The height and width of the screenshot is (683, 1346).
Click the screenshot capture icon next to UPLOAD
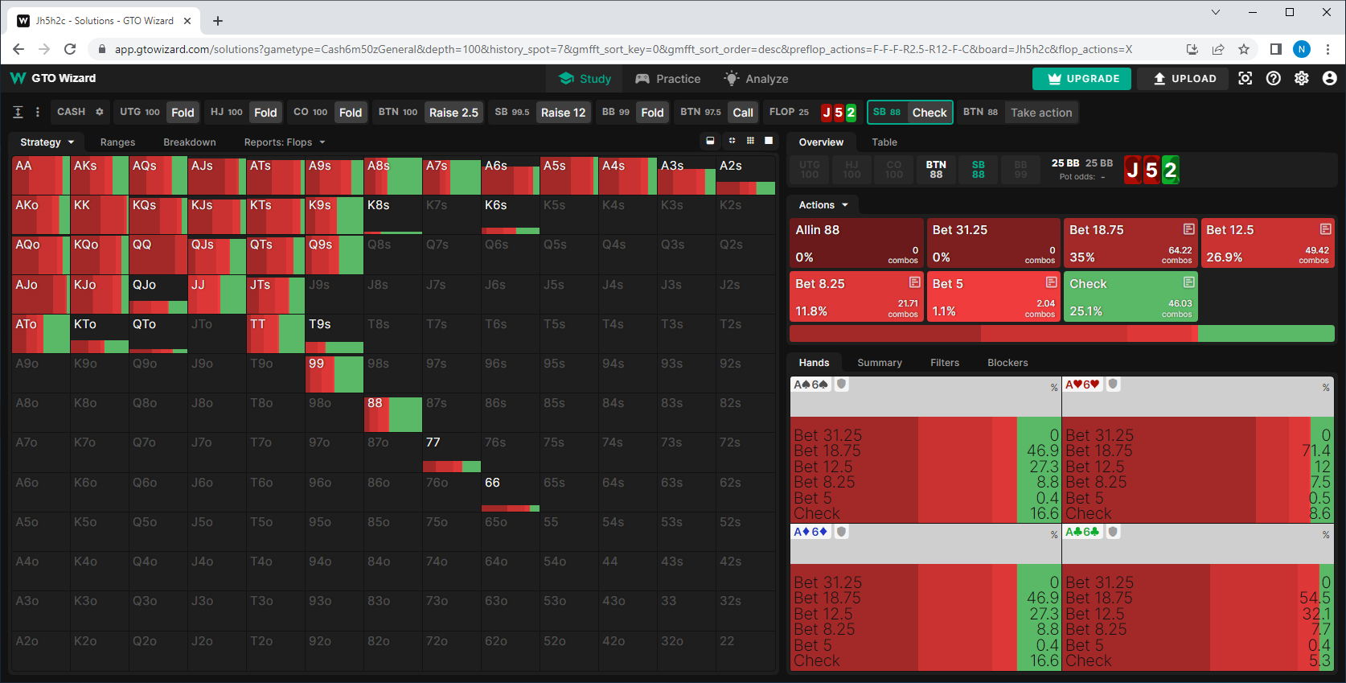point(1245,78)
